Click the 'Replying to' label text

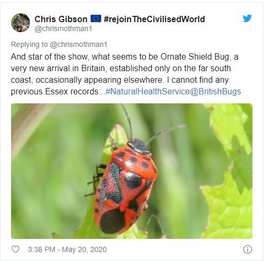[x=29, y=44]
